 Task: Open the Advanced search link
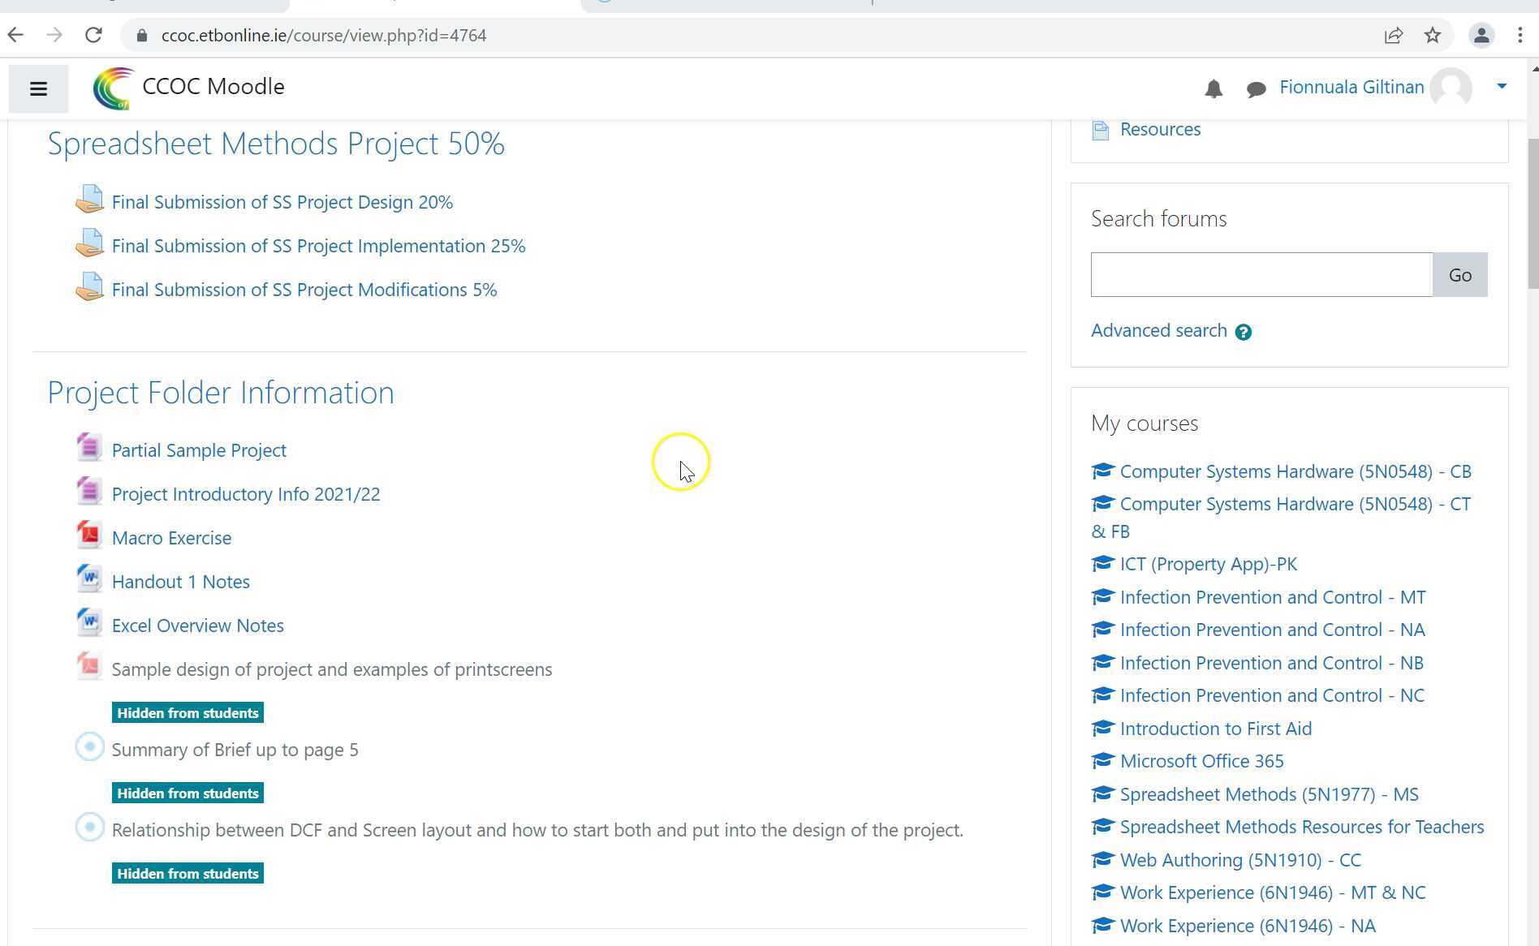click(1158, 330)
